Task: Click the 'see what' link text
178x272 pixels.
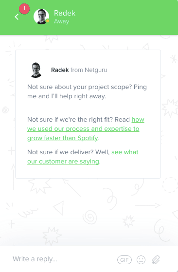Action: 125,152
